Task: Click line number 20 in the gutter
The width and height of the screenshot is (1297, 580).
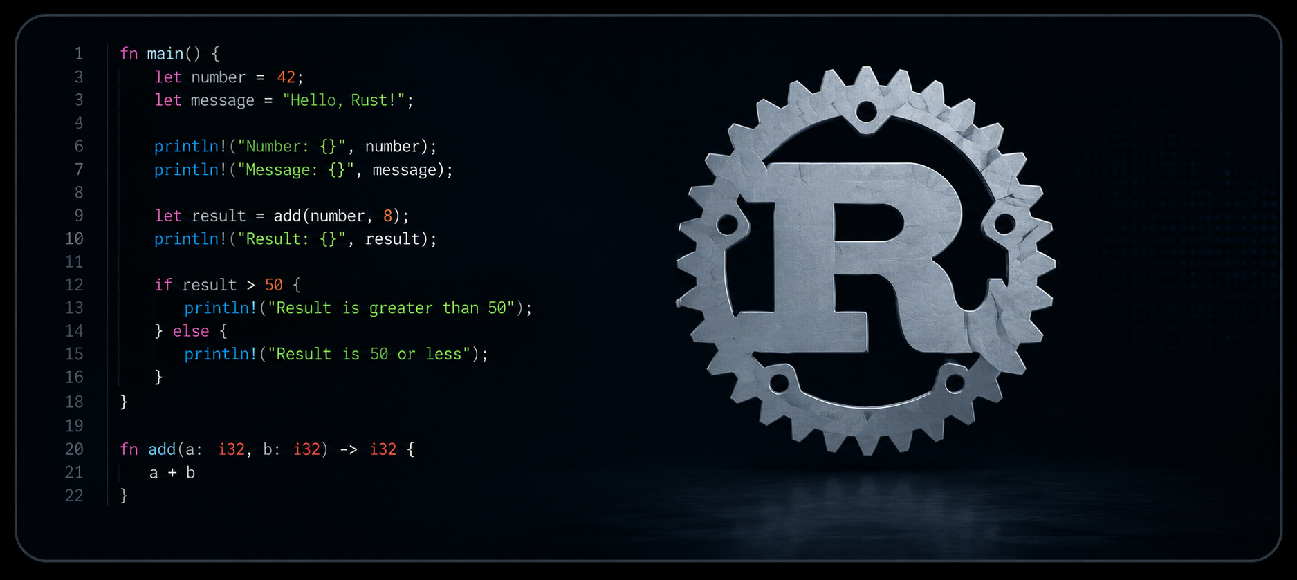Action: point(74,449)
